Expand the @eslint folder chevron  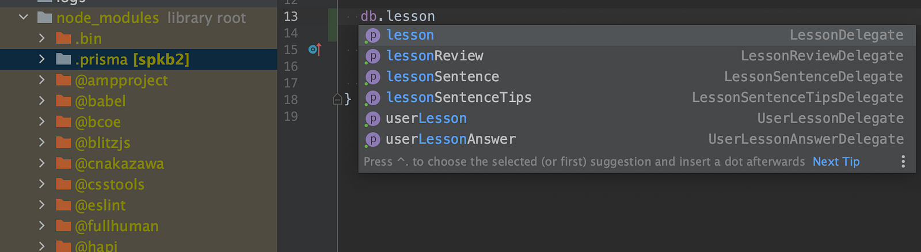41,205
